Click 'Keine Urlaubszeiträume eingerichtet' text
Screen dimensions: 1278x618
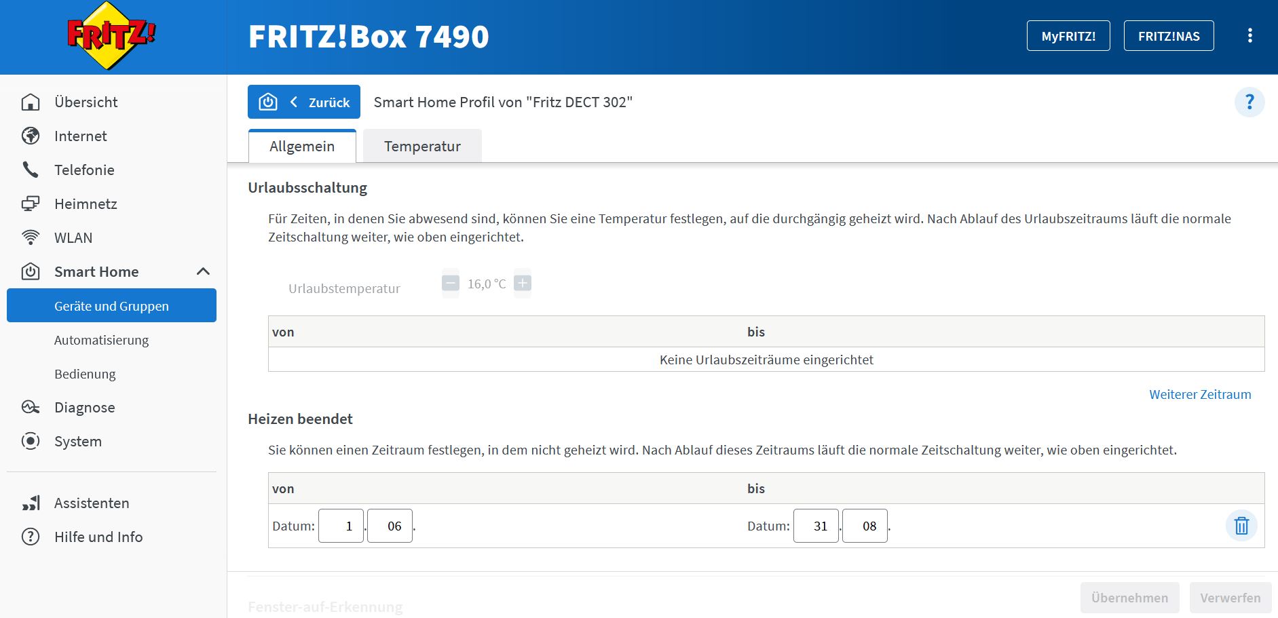point(766,360)
